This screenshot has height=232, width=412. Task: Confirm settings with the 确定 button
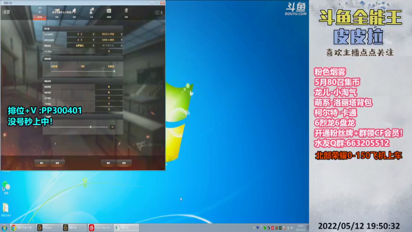tap(108, 163)
